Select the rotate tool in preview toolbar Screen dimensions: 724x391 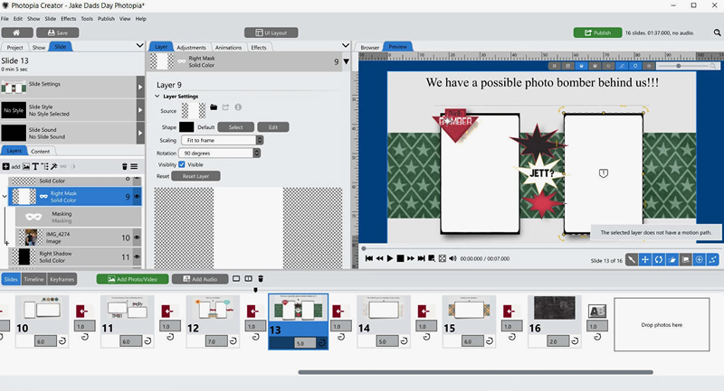(x=659, y=260)
